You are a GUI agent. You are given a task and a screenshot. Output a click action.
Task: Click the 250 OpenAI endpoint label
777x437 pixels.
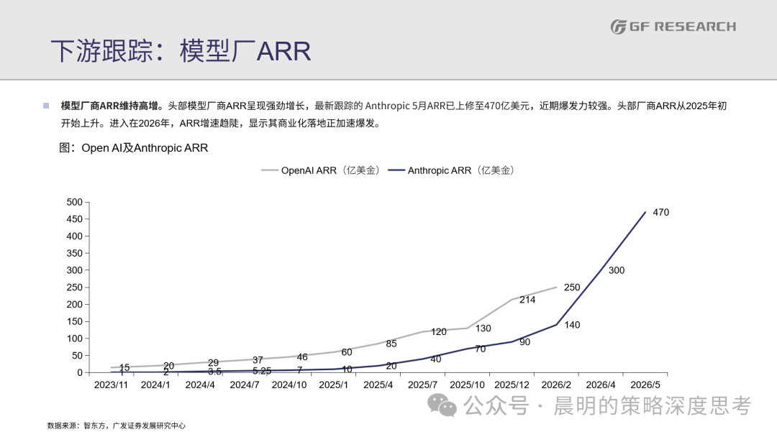click(x=572, y=287)
